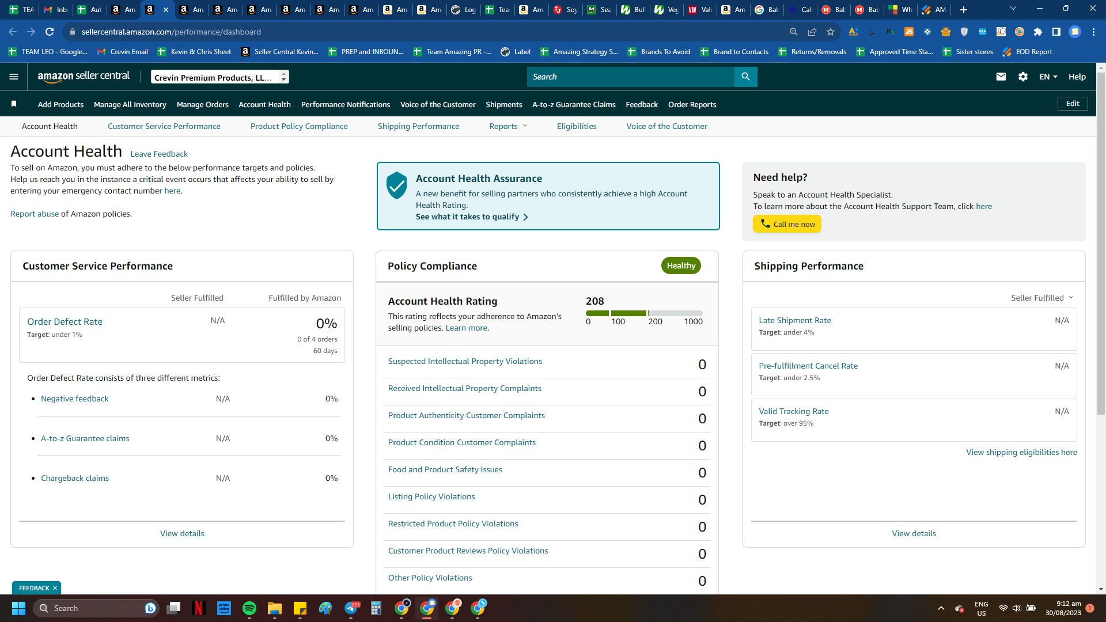Open the seller account selector dropdown
This screenshot has height=622, width=1106.
click(x=220, y=77)
